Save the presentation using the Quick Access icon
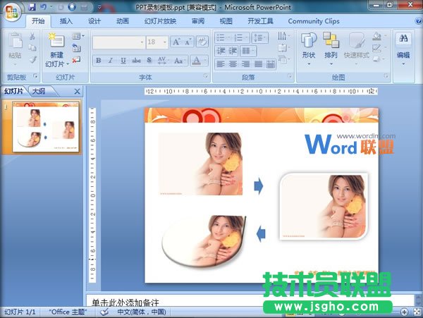 coord(32,7)
